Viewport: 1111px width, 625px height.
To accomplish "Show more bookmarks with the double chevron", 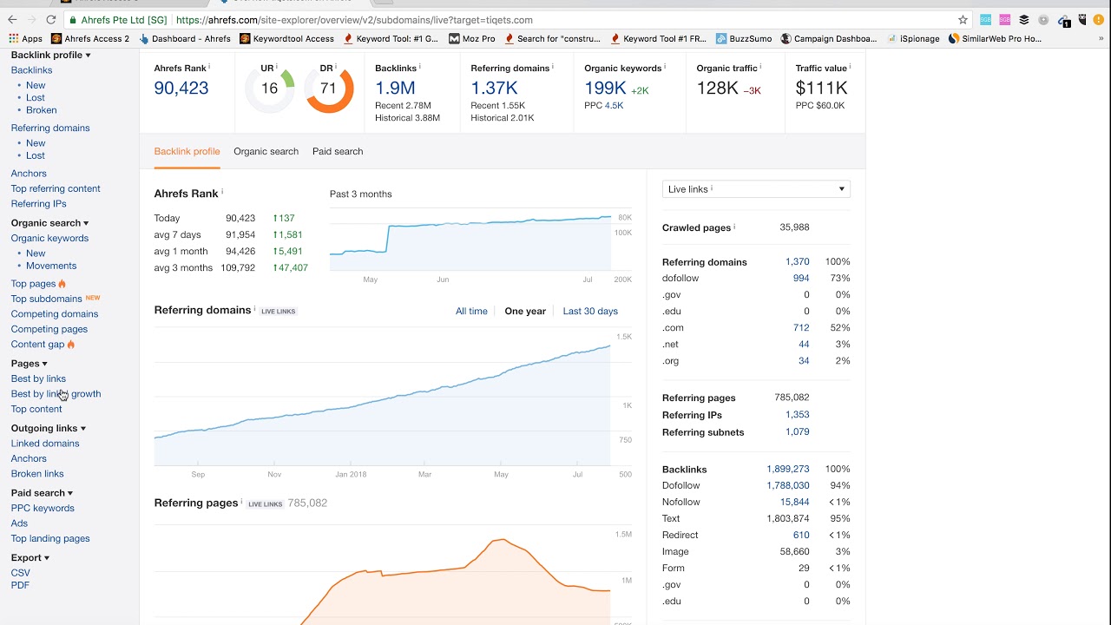I will (1101, 38).
